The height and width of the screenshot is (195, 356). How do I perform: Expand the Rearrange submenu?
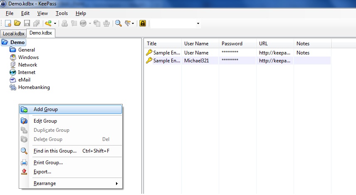click(71, 183)
